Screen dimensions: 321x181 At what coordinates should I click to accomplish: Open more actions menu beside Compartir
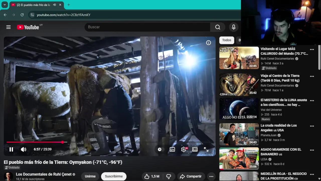point(211,176)
